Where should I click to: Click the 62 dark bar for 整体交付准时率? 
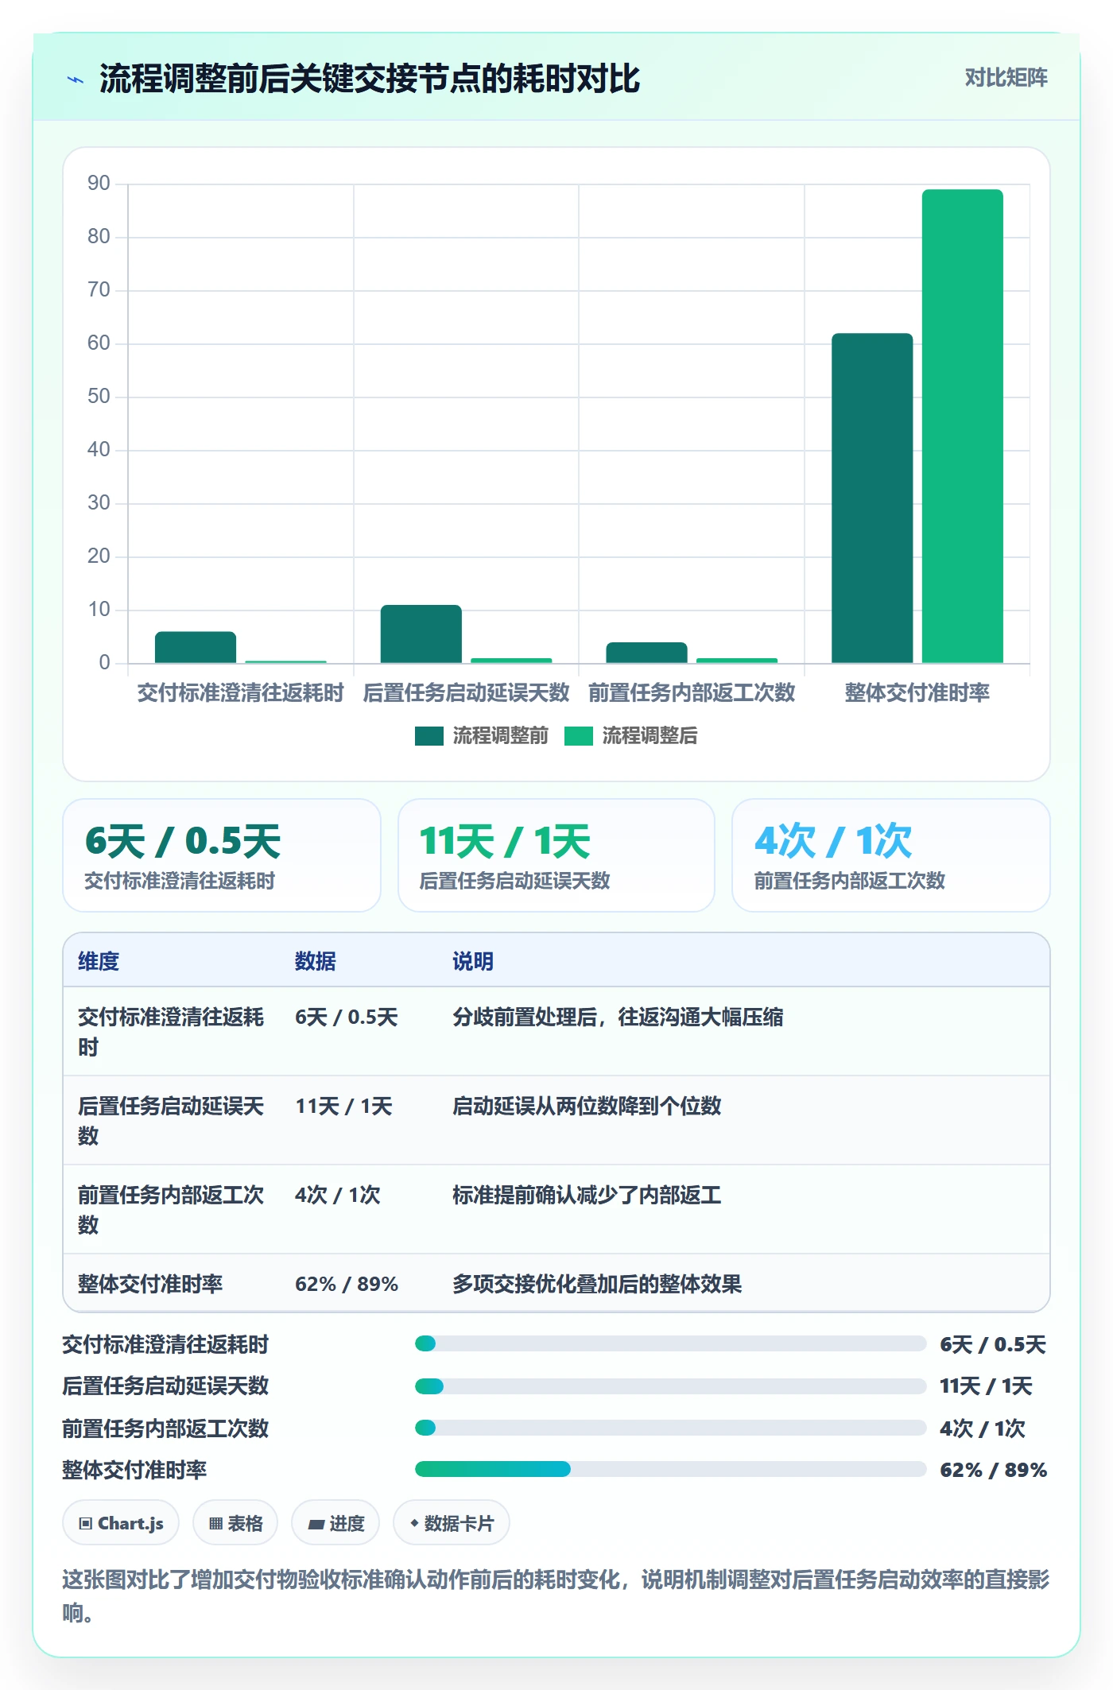tap(872, 498)
